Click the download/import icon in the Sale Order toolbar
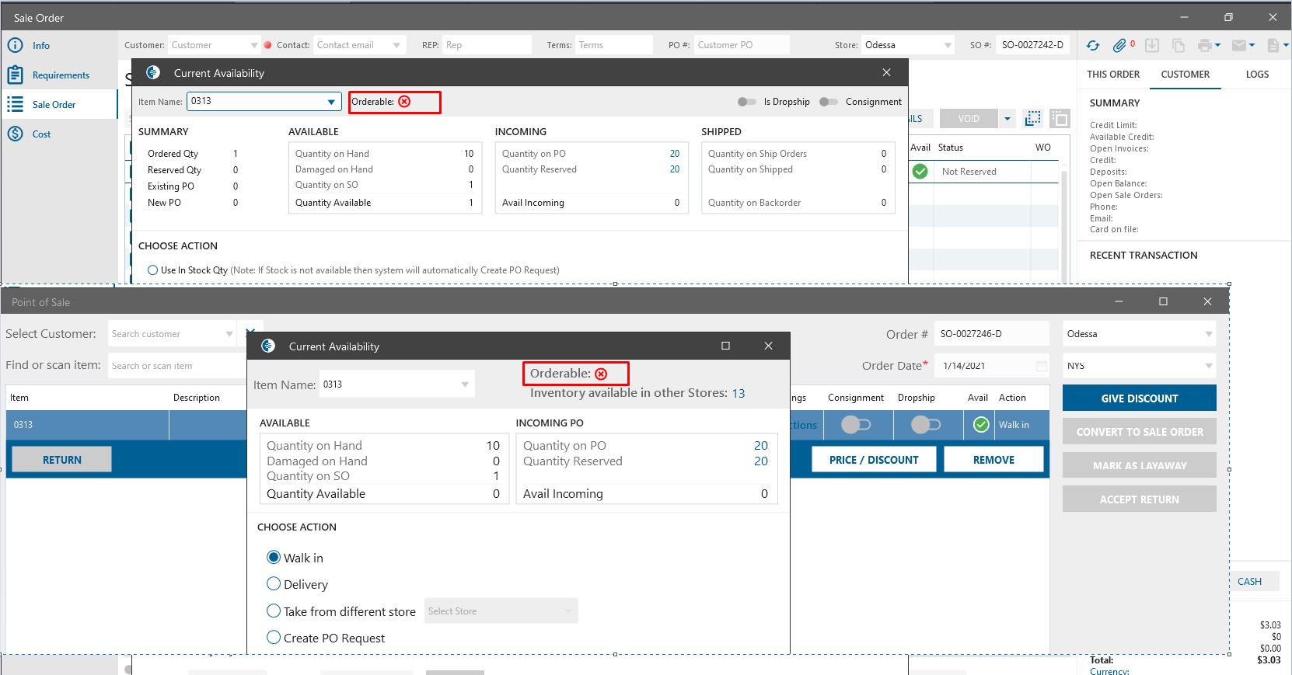Viewport: 1292px width, 675px height. pyautogui.click(x=1152, y=46)
